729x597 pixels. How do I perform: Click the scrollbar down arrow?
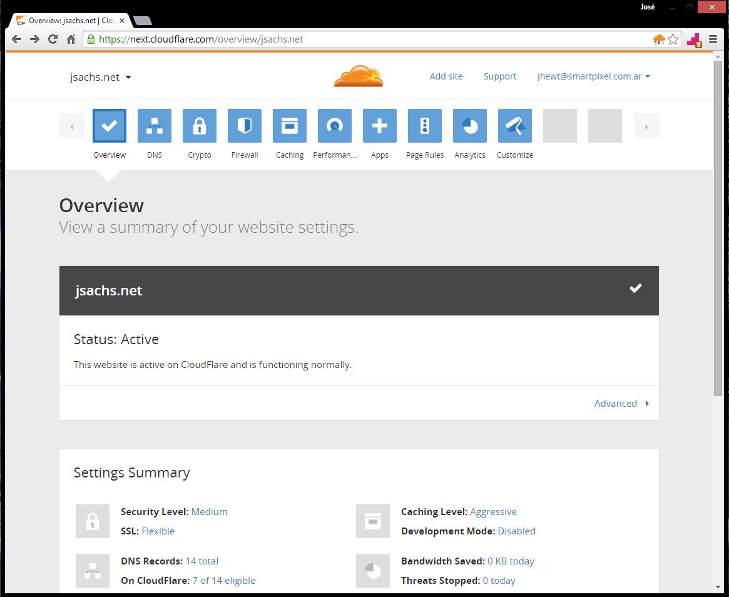(718, 588)
